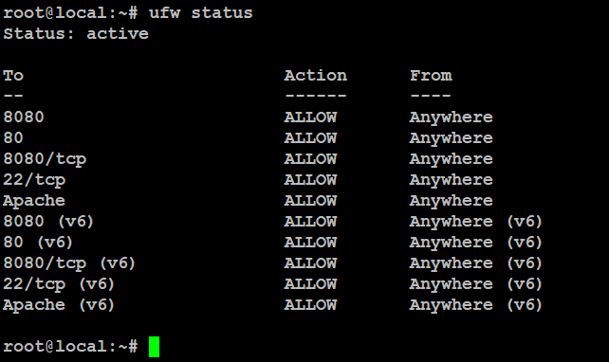Click the '22/tcp (v6)' rule entry
Screen dimensions: 609x362
[x=59, y=284]
